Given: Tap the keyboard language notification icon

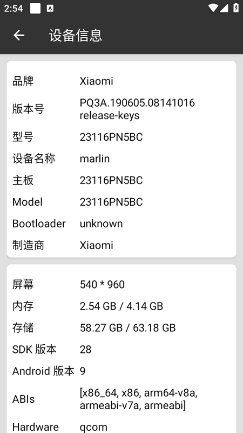Looking at the screenshot, I should click(50, 8).
